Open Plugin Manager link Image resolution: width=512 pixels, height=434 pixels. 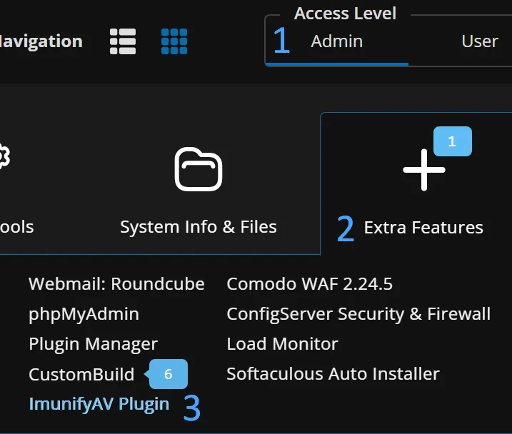(93, 344)
